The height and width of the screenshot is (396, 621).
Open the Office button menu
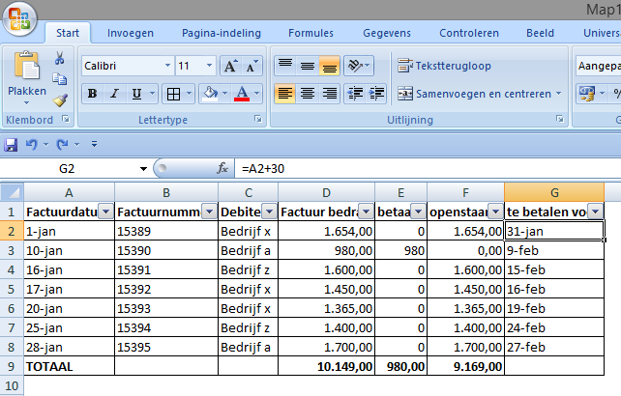[19, 19]
